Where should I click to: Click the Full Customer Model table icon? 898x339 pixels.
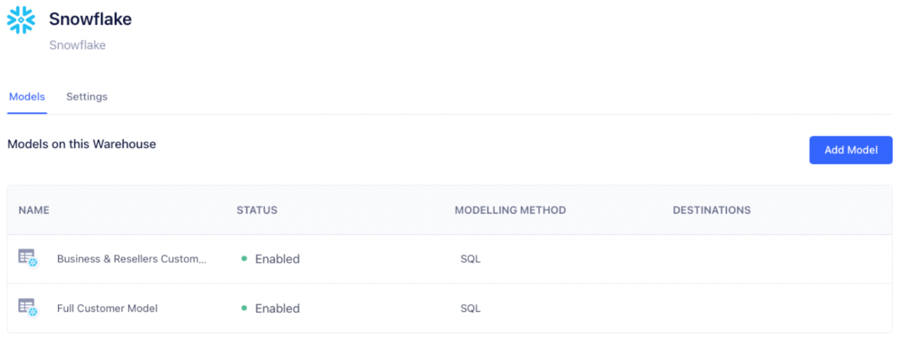[x=28, y=308]
